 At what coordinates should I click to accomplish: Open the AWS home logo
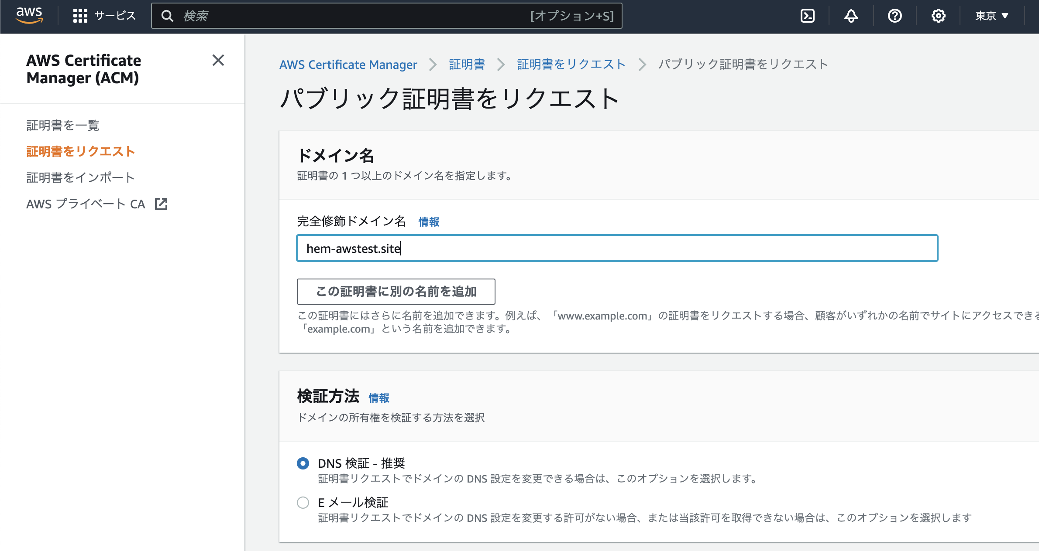pyautogui.click(x=29, y=16)
